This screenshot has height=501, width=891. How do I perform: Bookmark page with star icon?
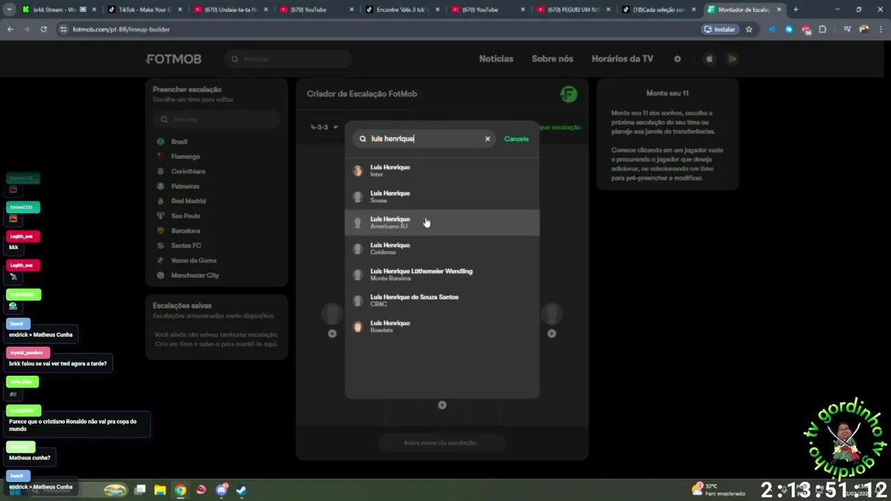(x=749, y=29)
